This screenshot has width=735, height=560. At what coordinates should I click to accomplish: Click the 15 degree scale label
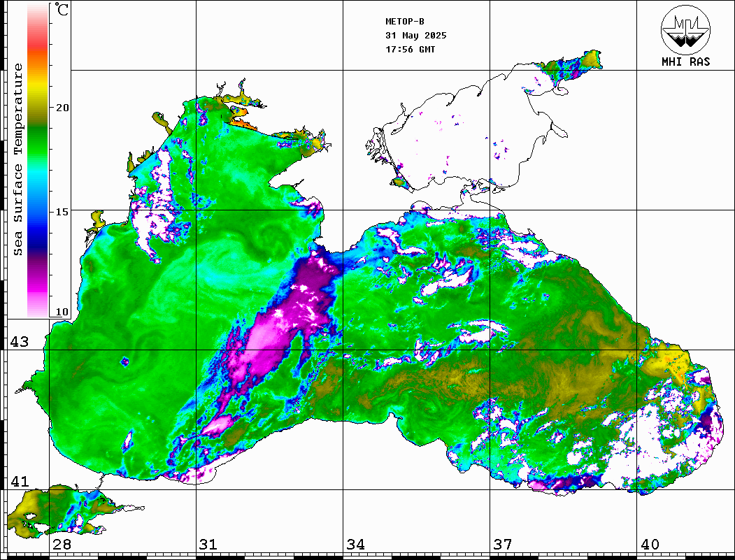tap(62, 212)
